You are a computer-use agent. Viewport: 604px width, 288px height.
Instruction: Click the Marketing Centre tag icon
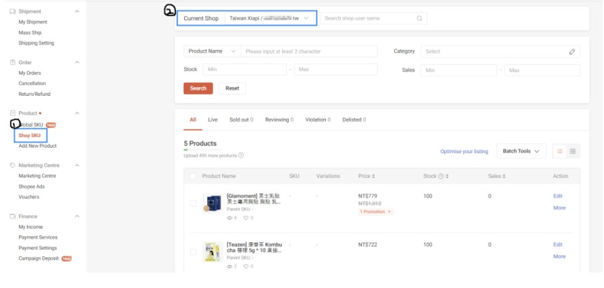13,165
